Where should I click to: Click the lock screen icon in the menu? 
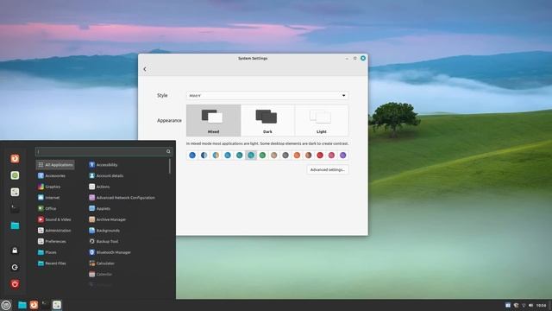[15, 251]
